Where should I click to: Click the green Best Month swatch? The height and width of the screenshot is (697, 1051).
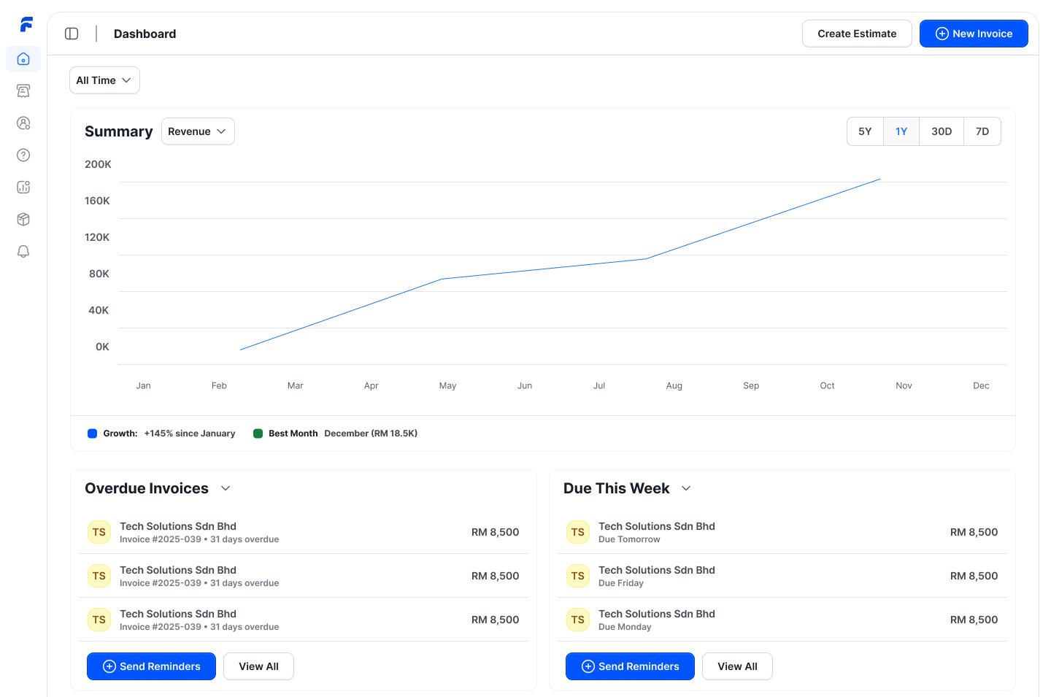click(258, 434)
